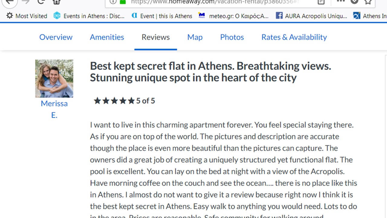387x218 pixels.
Task: Click the homeaway.com URL address field
Action: (x=212, y=2)
